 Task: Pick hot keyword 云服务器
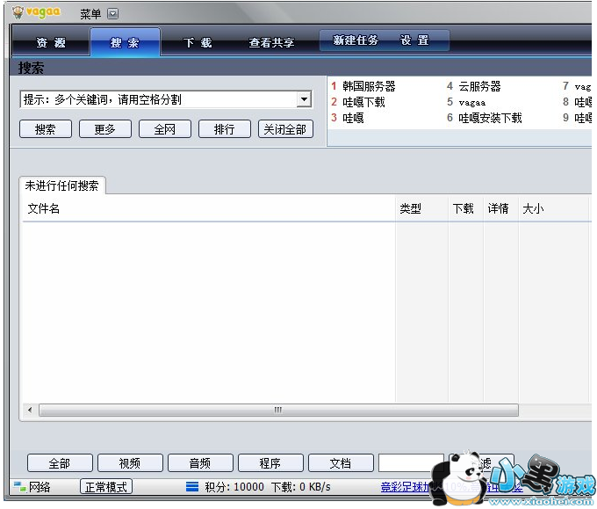(479, 86)
